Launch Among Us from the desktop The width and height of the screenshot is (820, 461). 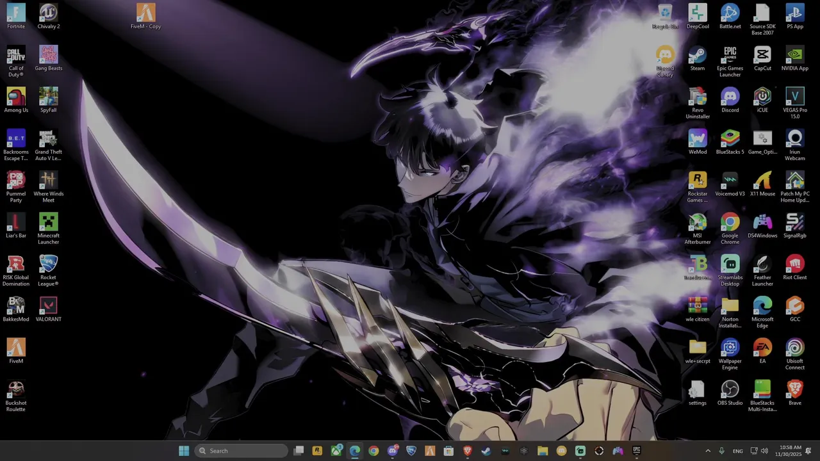[16, 100]
